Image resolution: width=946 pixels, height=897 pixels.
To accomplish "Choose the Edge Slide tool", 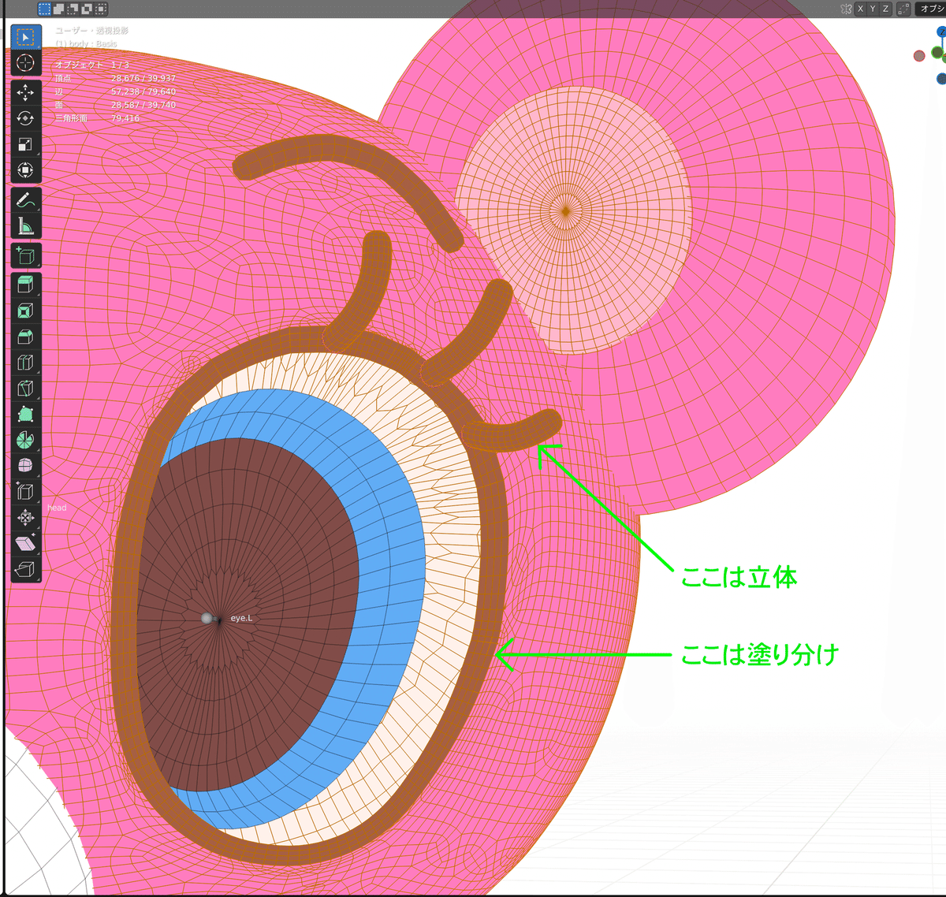I will pos(25,492).
